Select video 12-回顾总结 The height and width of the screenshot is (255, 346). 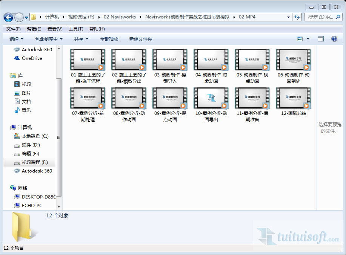tap(294, 102)
